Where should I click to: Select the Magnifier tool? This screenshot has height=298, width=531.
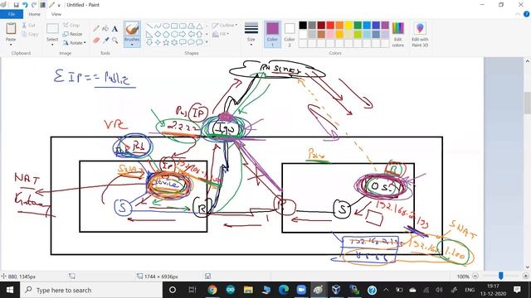point(114,41)
